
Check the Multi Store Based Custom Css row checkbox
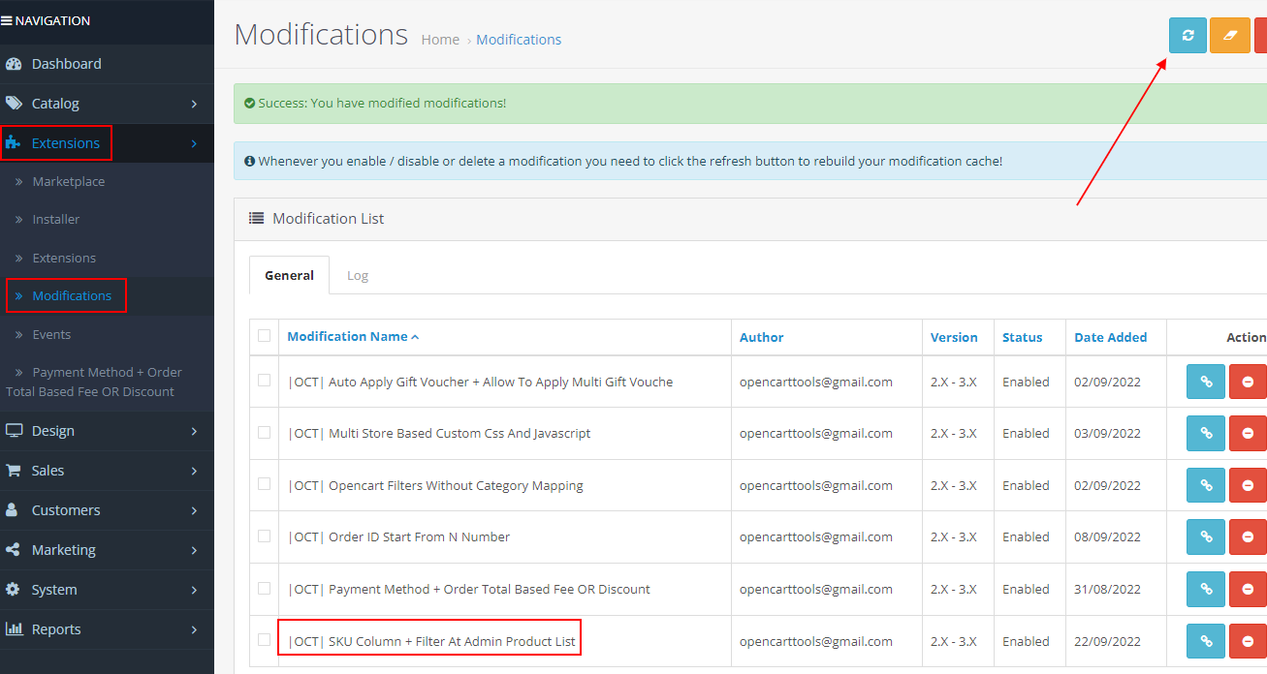(x=264, y=433)
